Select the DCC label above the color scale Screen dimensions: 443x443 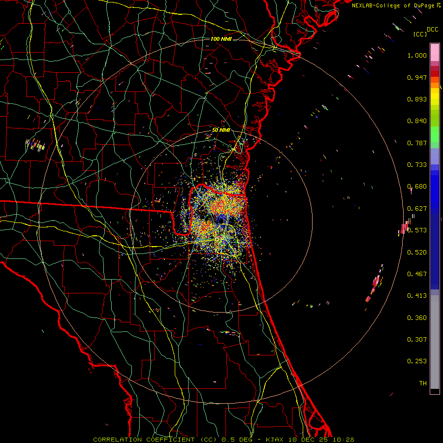click(432, 30)
